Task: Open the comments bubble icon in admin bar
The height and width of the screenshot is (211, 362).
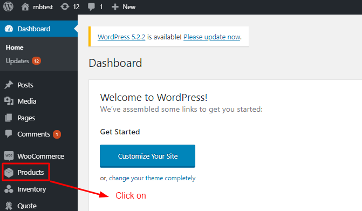Action: 91,7
